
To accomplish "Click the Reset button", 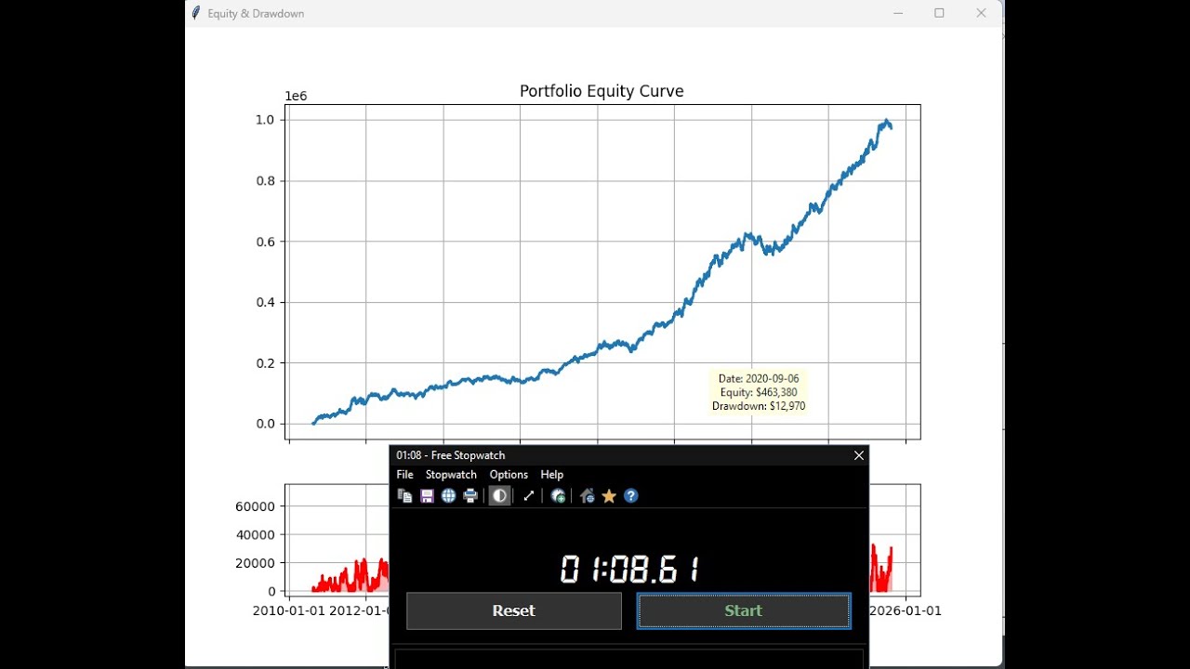I will coord(514,610).
